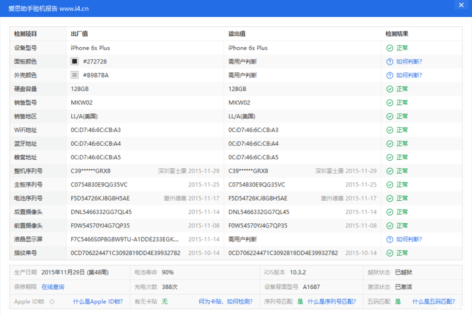Select factory serial C39******GRX8
472x316 pixels.
click(x=91, y=171)
